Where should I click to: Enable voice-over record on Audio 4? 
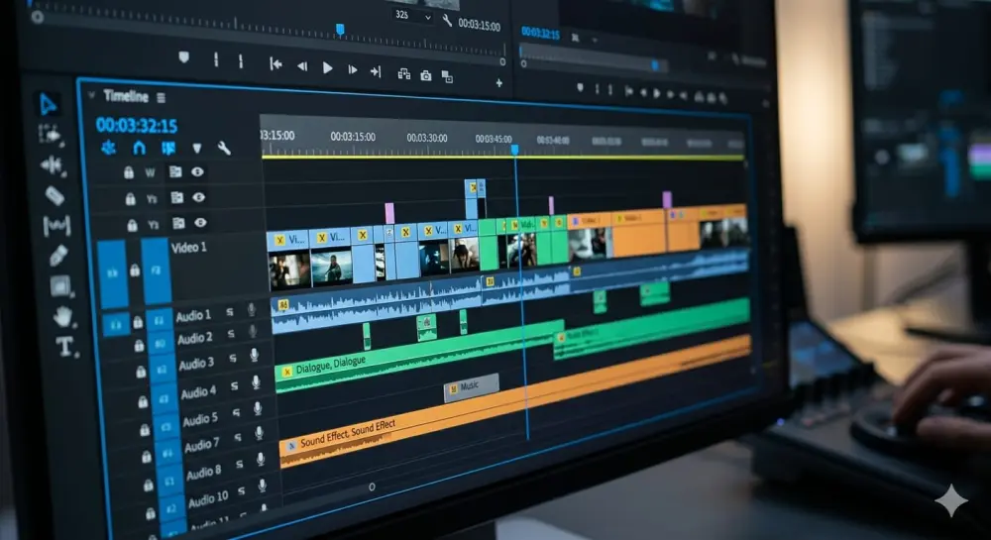point(256,382)
